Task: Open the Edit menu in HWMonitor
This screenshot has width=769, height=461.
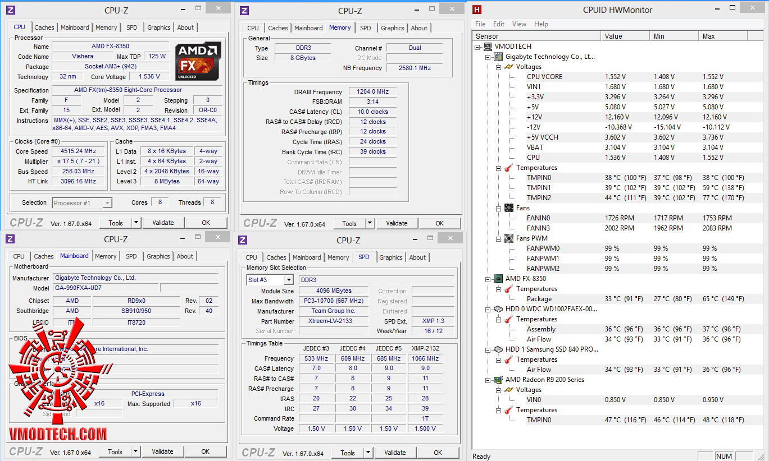Action: (x=499, y=24)
